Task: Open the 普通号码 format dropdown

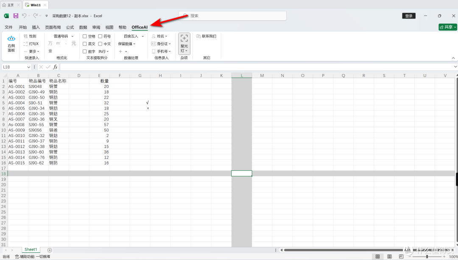Action: [x=63, y=36]
